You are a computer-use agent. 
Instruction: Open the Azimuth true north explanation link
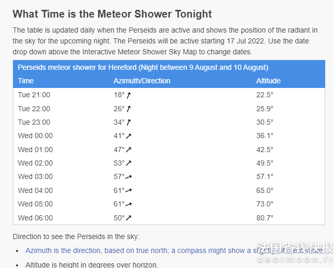[x=174, y=250]
